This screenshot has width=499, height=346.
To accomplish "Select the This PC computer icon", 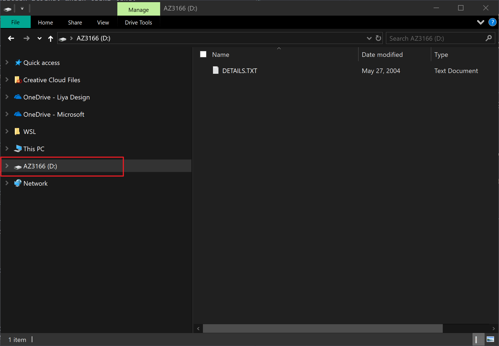I will coord(18,148).
